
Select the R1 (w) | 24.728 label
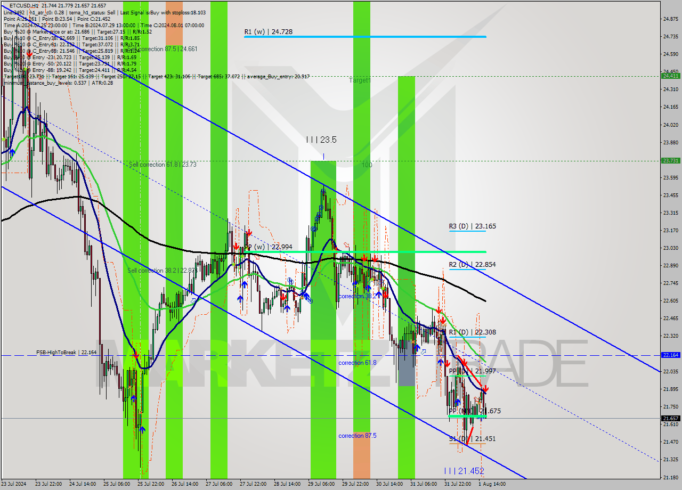pyautogui.click(x=269, y=32)
